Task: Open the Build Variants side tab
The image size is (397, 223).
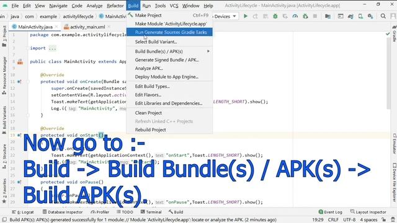Action: 4,120
